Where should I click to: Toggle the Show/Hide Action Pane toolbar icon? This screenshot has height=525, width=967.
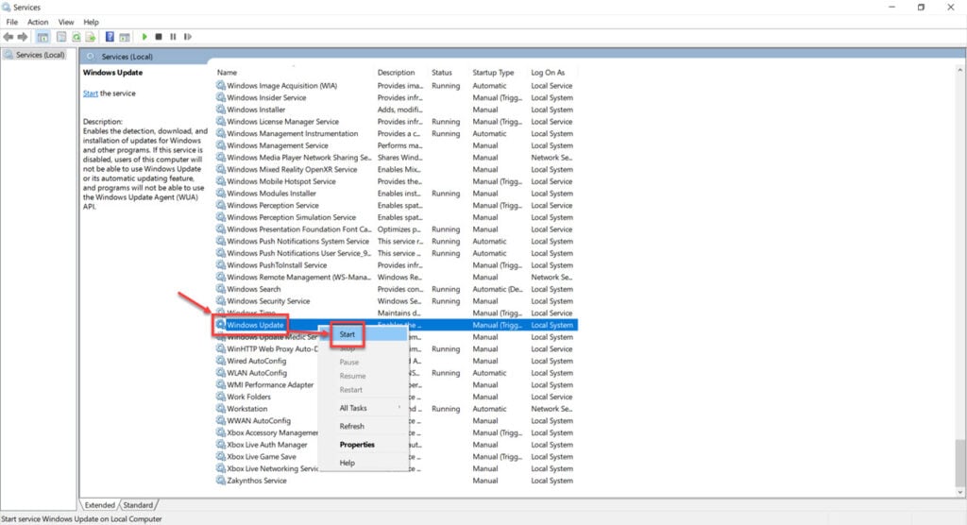click(125, 37)
